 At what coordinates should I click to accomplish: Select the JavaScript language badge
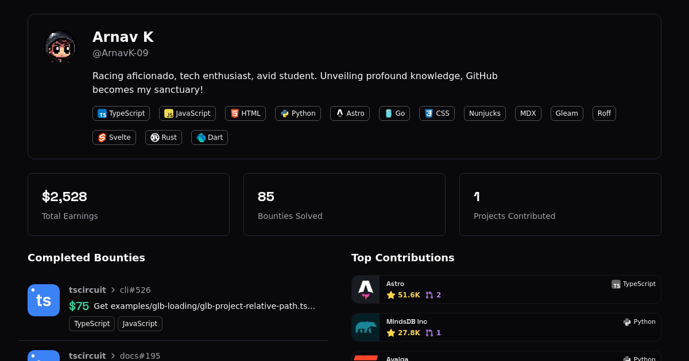187,113
